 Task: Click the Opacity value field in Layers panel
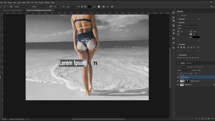[200, 70]
